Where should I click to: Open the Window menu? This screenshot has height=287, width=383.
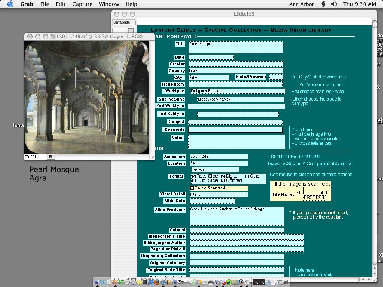(109, 4)
